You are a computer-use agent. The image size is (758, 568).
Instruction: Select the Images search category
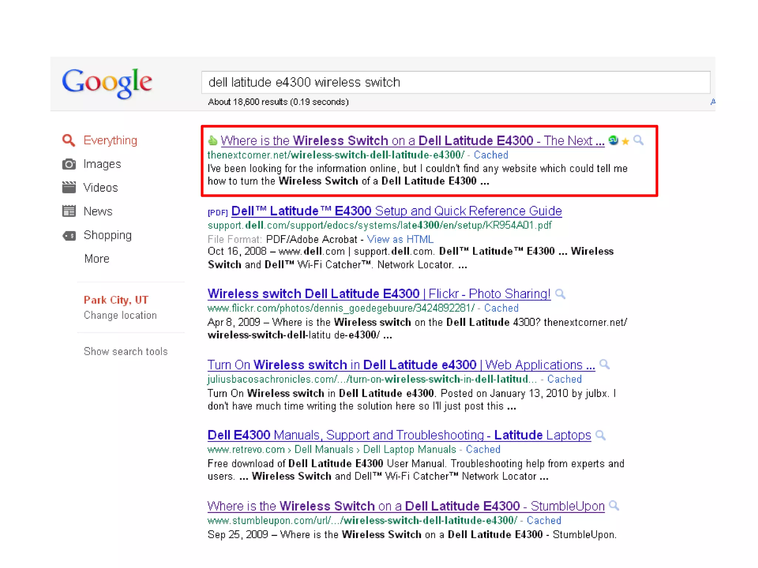102,164
